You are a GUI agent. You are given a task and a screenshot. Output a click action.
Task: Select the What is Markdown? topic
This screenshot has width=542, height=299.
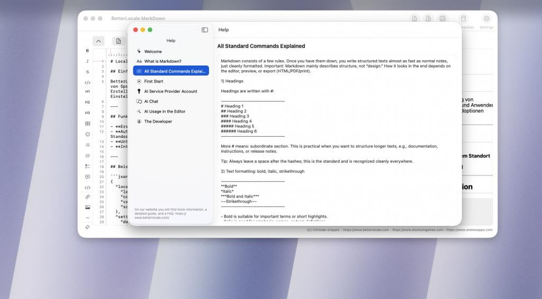click(x=162, y=61)
